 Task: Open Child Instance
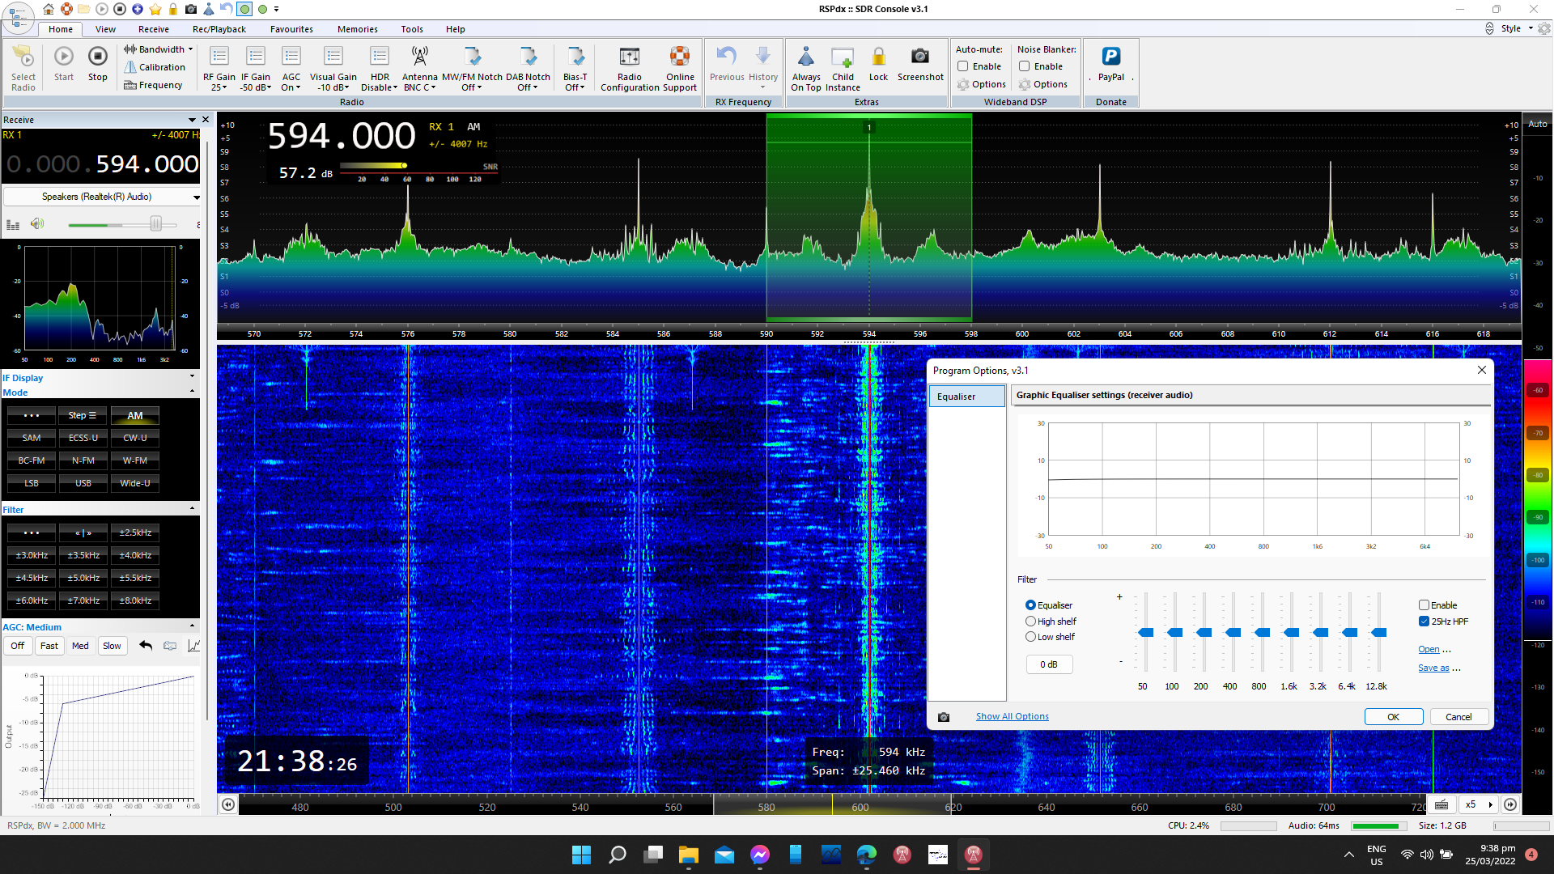[x=843, y=57]
